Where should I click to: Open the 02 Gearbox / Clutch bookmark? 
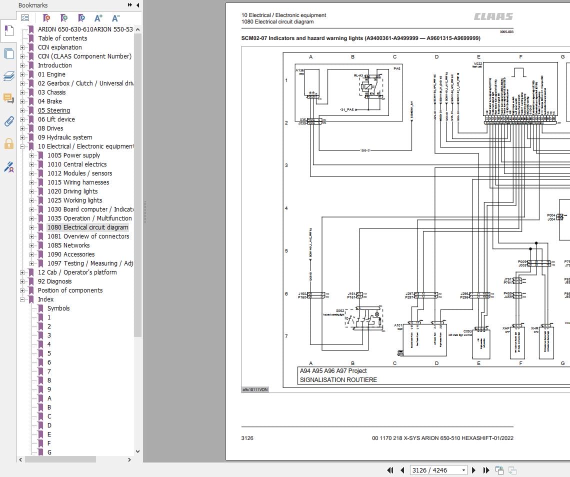point(86,83)
